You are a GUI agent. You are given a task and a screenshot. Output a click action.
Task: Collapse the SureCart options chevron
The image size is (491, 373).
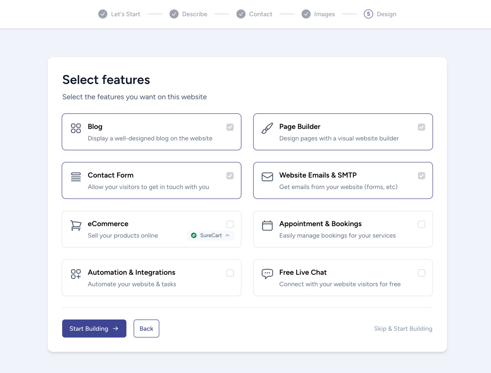(x=228, y=235)
